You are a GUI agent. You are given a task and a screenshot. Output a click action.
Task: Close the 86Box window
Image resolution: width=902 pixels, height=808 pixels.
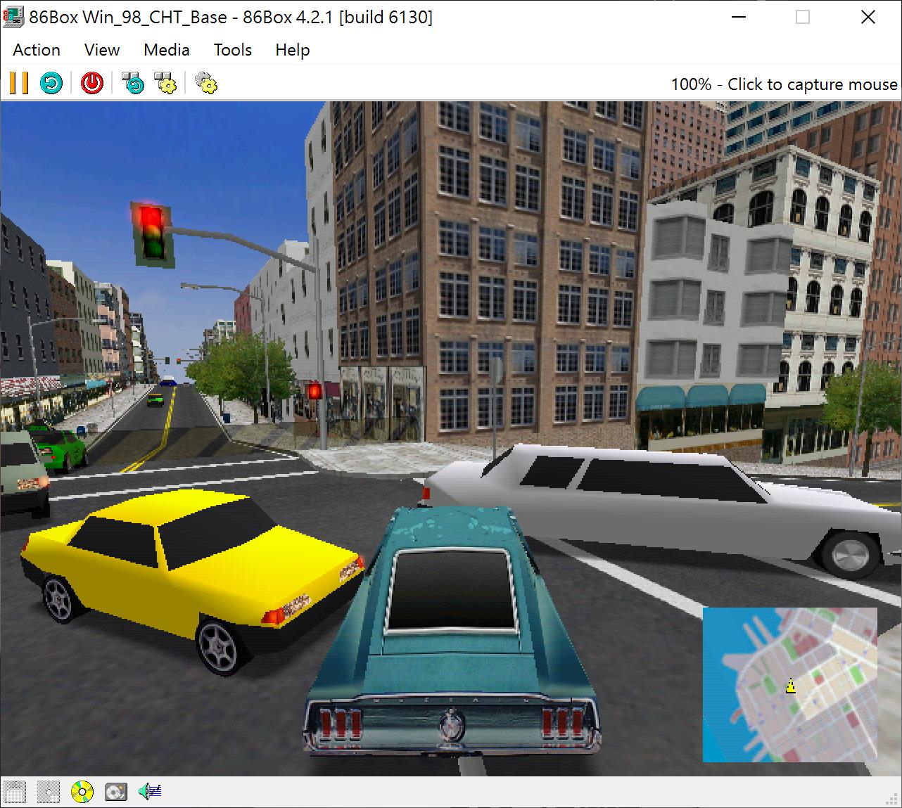868,17
